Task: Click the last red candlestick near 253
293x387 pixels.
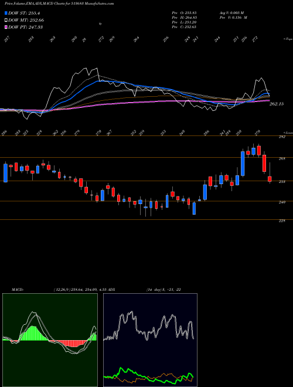Action: tap(270, 179)
